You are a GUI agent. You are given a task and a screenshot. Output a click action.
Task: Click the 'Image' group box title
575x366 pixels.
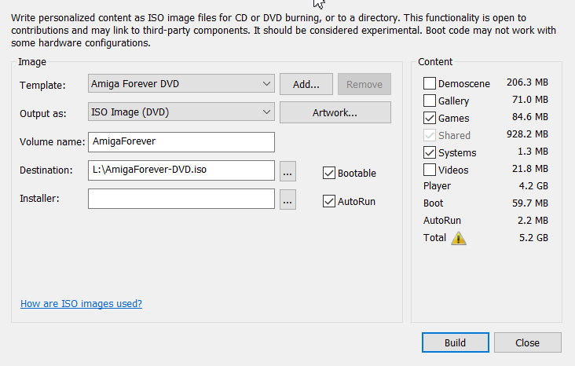tap(32, 62)
